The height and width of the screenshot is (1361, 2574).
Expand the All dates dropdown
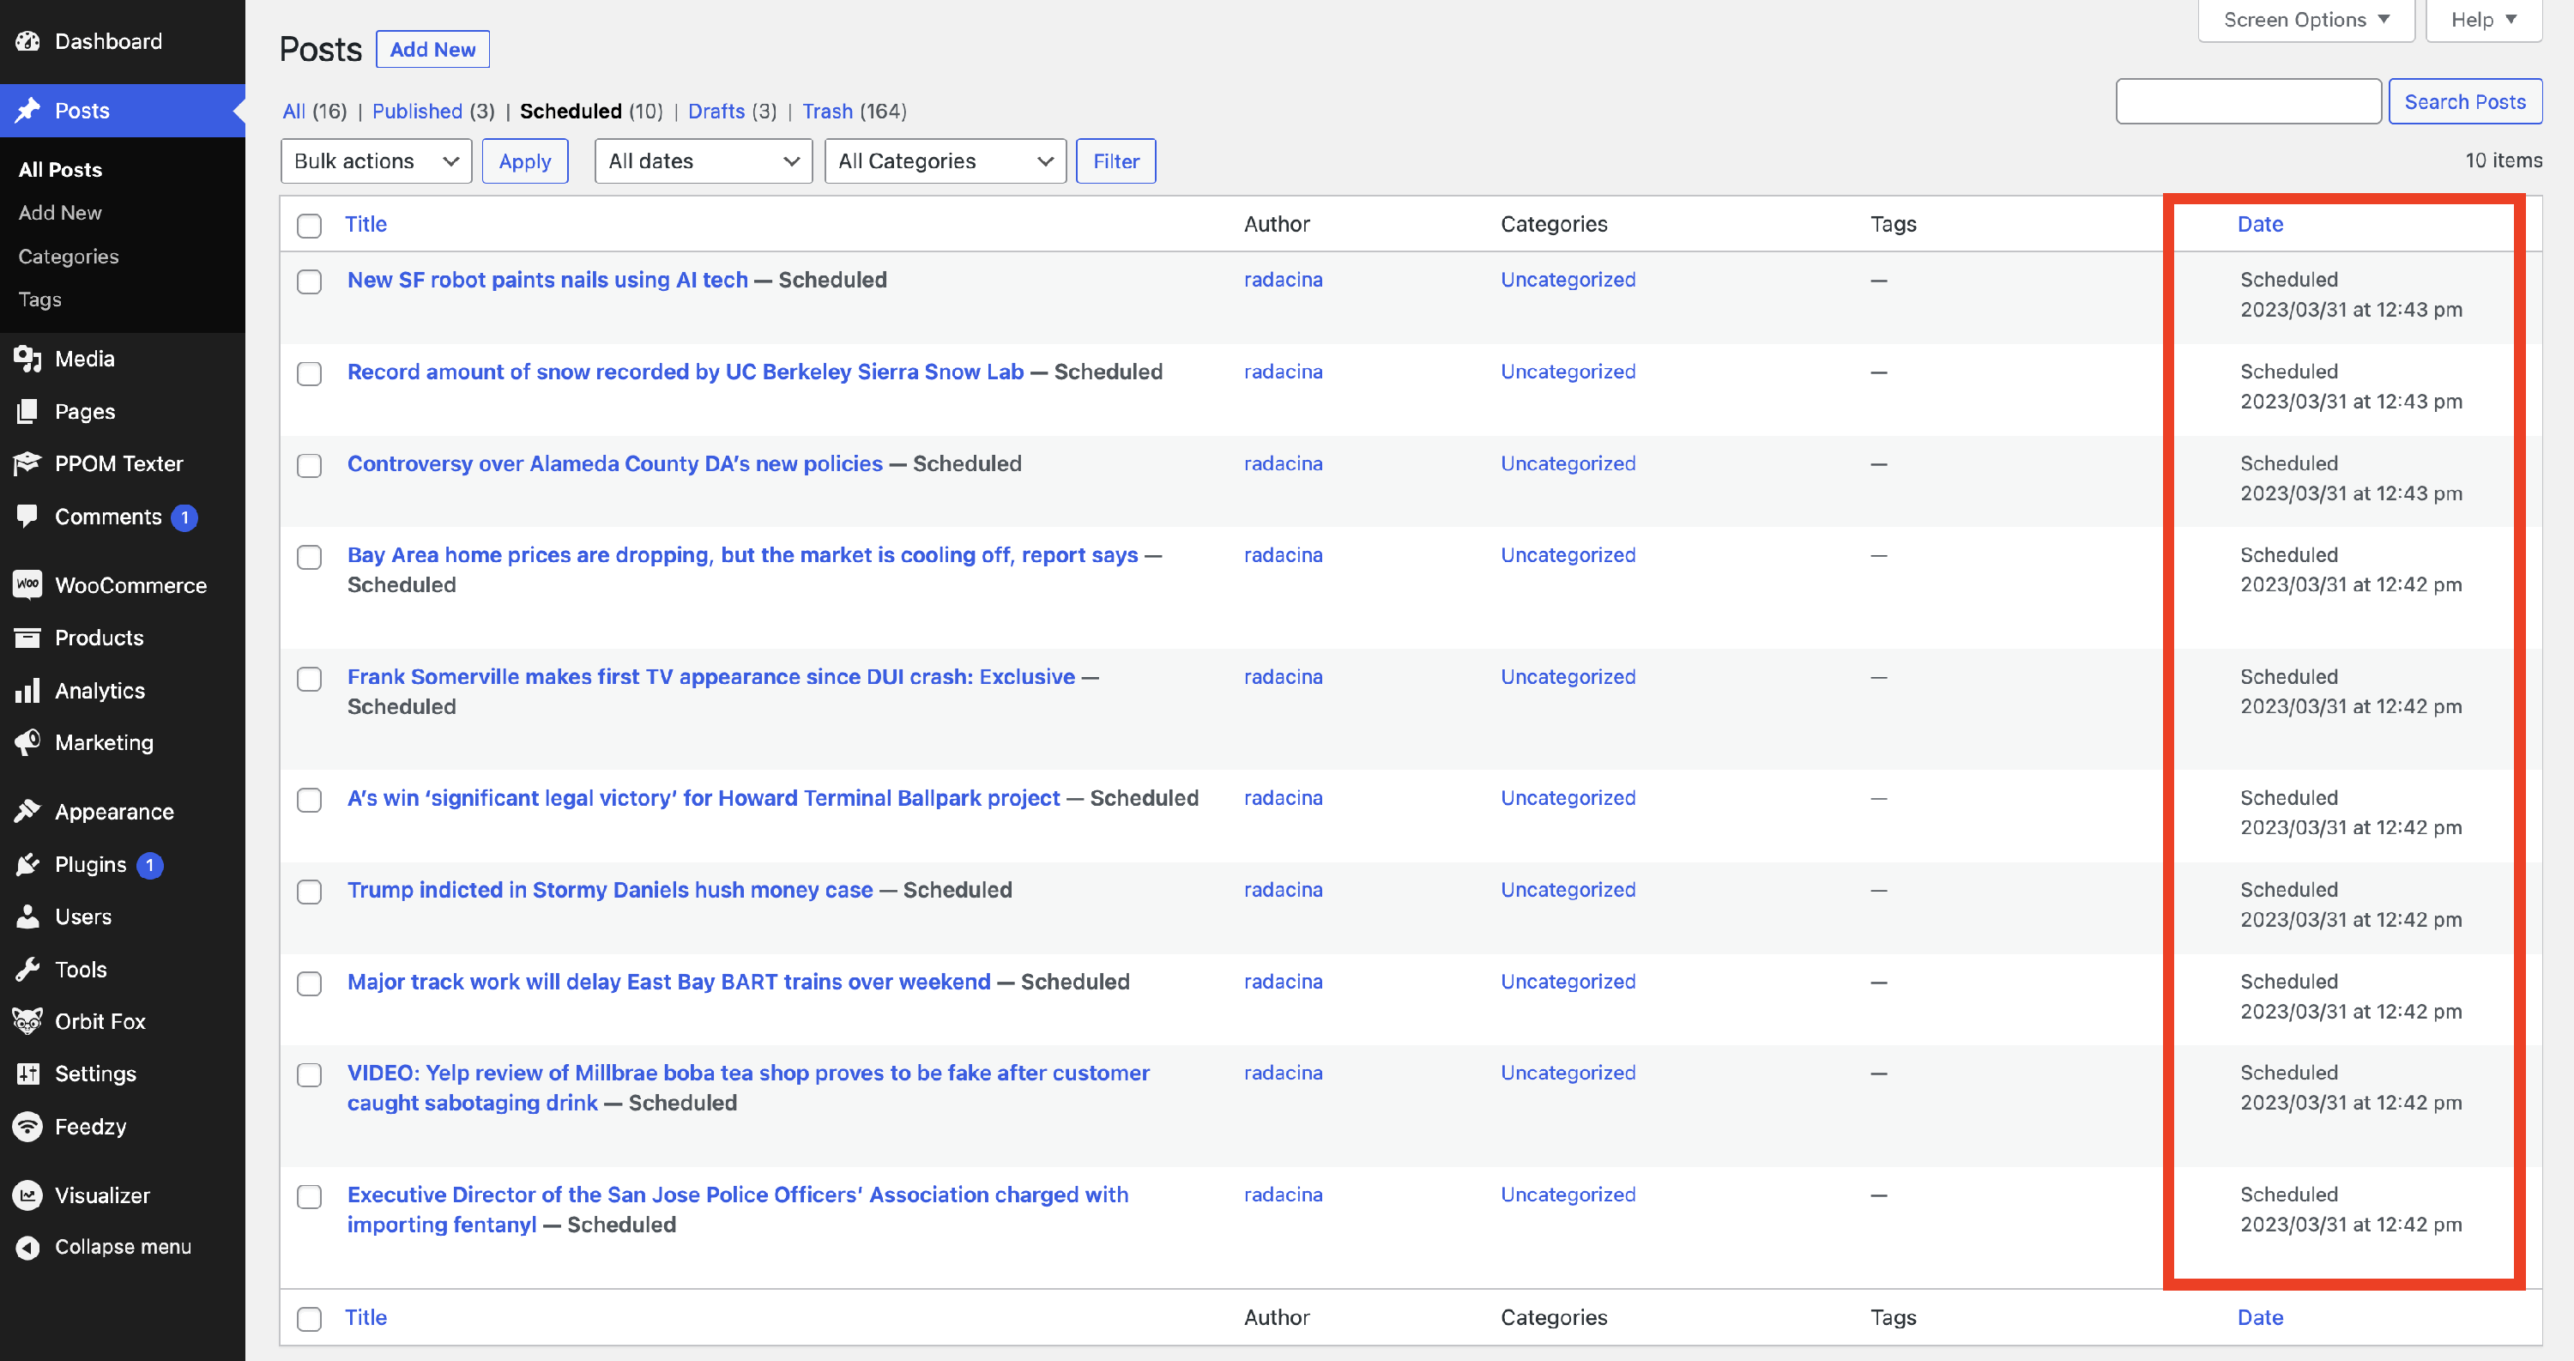point(704,160)
